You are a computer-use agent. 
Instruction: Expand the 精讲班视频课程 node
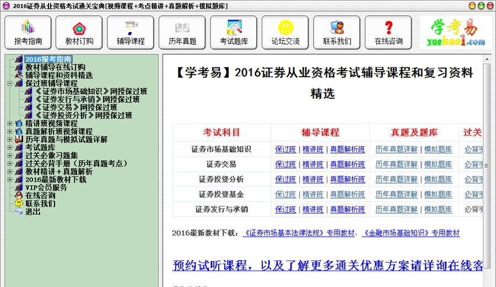[x=10, y=124]
